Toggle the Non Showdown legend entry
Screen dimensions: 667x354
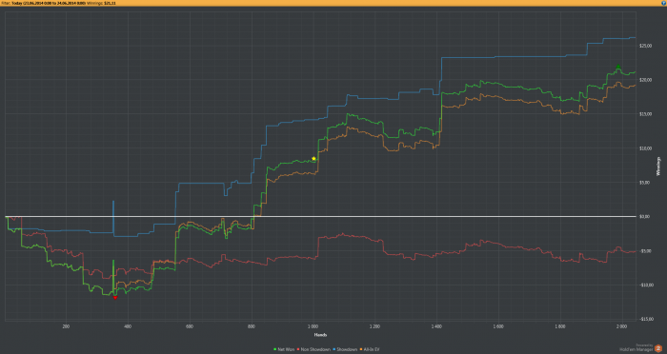point(313,349)
